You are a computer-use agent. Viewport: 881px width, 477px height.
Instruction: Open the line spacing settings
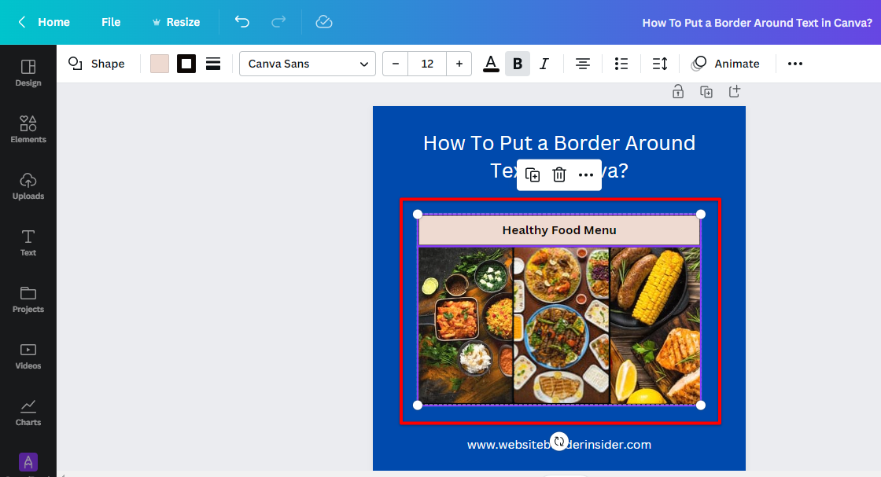660,64
